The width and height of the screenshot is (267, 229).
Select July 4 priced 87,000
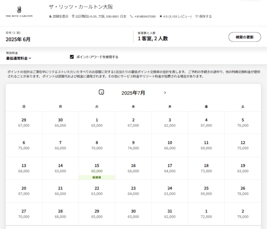pos(206,123)
